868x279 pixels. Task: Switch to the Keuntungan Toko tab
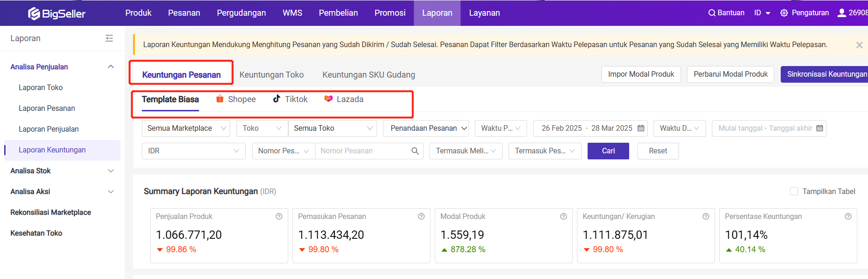point(272,75)
